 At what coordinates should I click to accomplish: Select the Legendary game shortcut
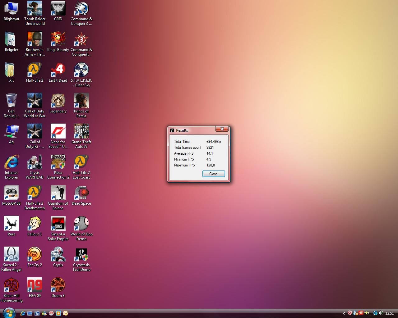click(x=58, y=103)
